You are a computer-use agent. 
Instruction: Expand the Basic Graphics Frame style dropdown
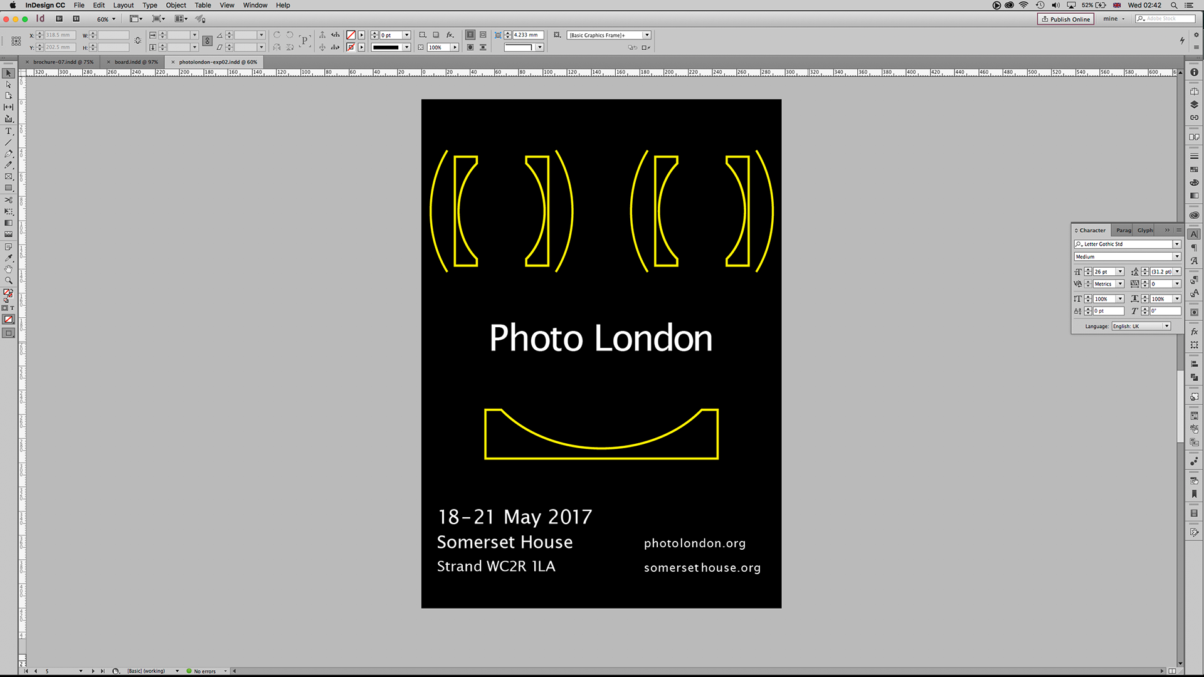tap(647, 35)
